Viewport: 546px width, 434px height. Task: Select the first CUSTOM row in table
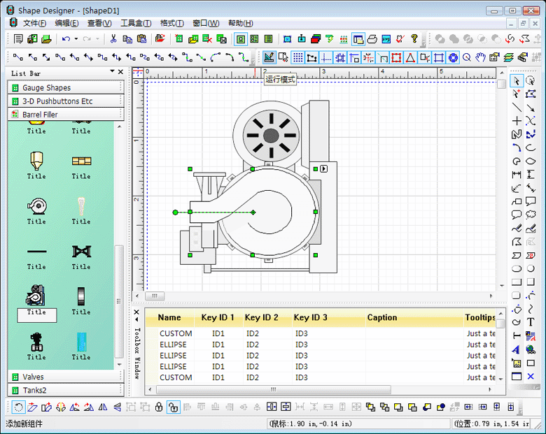pyautogui.click(x=176, y=333)
